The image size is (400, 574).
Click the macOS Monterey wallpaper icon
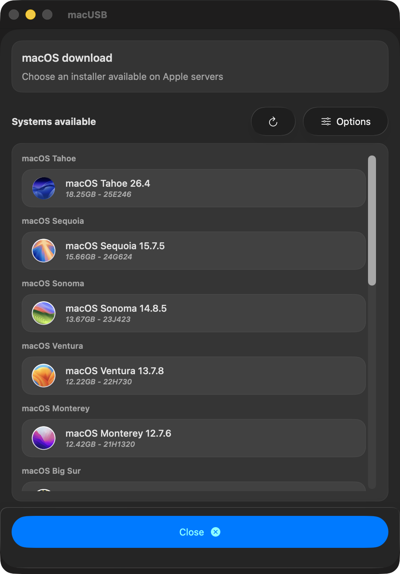point(44,438)
